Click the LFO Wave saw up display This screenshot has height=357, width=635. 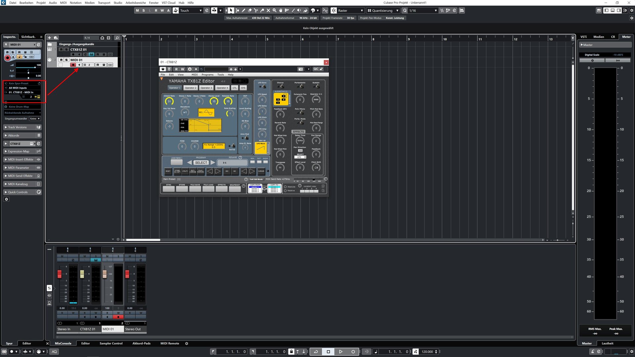click(x=261, y=148)
